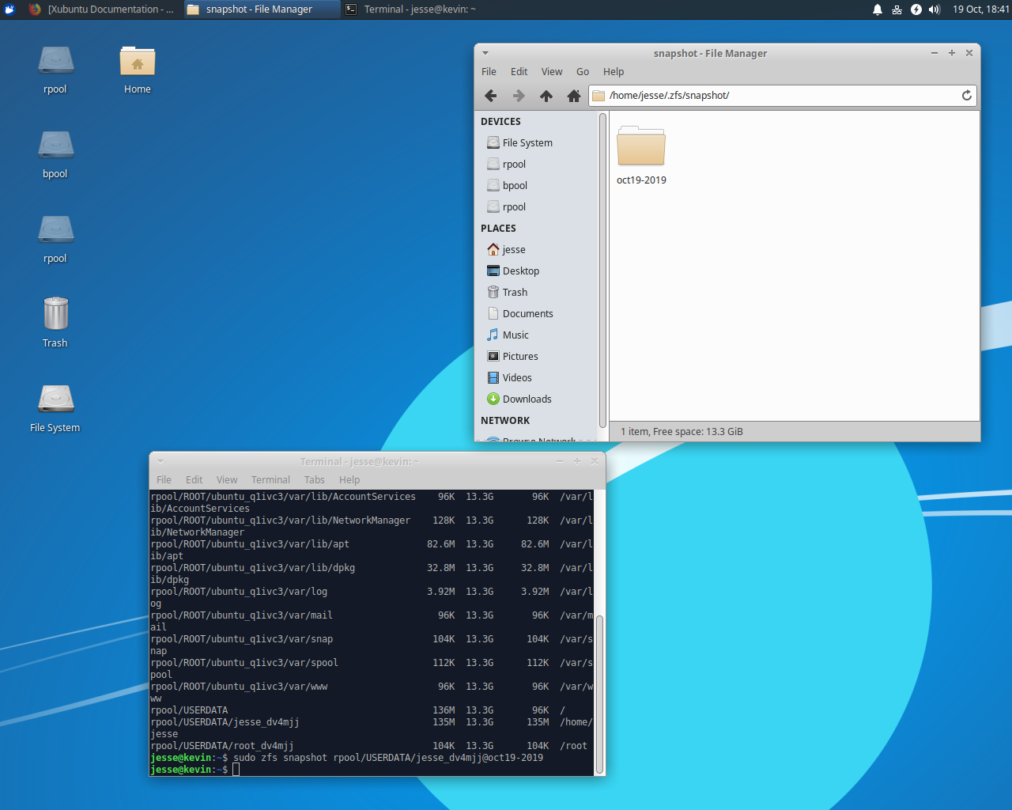Open the File menu in File Manager
The height and width of the screenshot is (810, 1012).
[489, 72]
